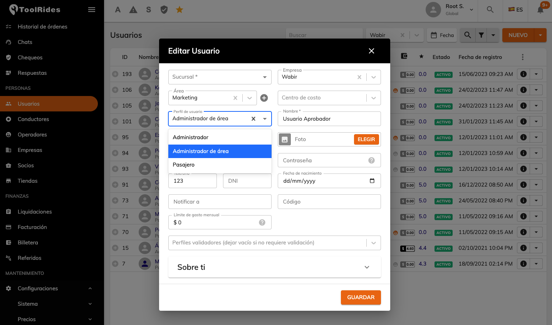Open actions dropdown for user 7 row
The height and width of the screenshot is (325, 552).
tap(536, 264)
